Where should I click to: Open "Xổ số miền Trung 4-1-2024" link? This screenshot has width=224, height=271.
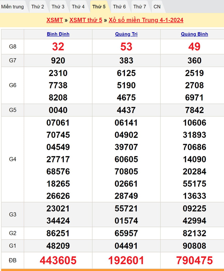coord(146,20)
